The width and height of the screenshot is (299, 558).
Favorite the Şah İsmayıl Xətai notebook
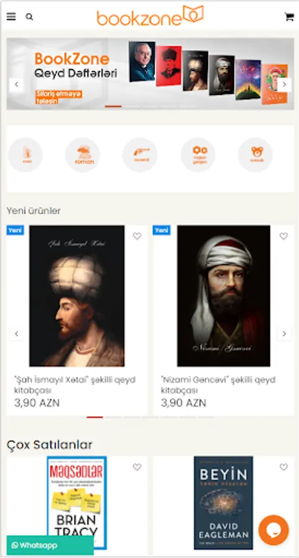(137, 236)
